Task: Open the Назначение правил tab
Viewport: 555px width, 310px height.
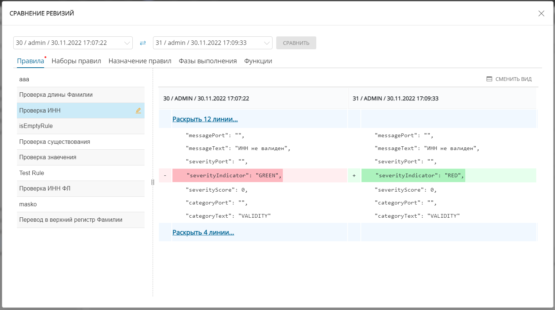Action: 140,61
